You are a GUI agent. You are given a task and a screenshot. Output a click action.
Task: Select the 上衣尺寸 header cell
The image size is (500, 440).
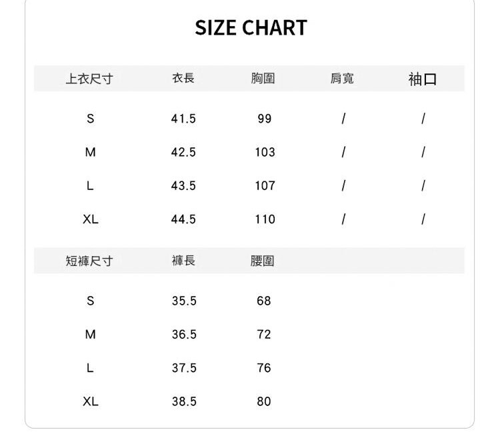[89, 79]
